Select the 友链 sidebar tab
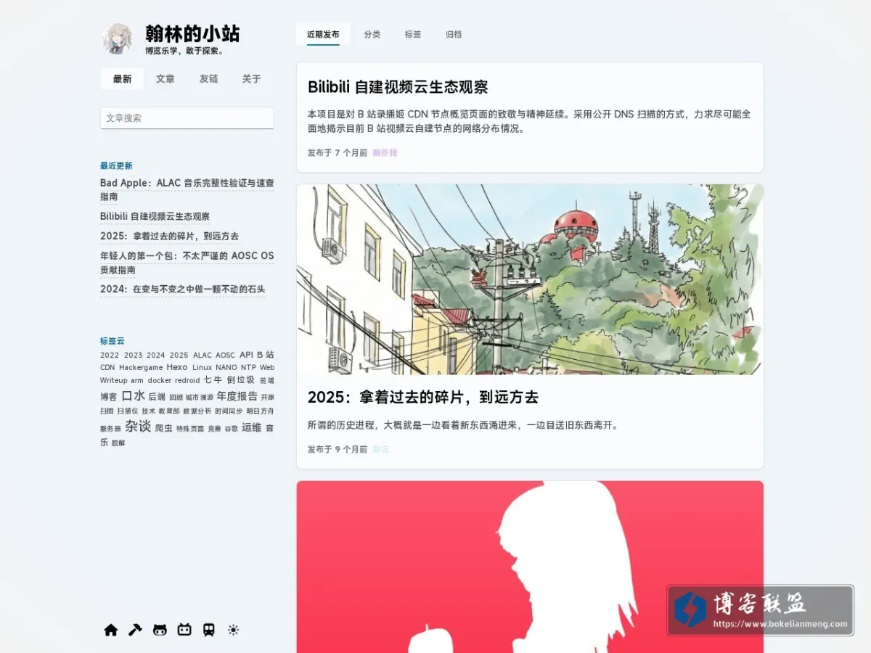 pyautogui.click(x=208, y=79)
